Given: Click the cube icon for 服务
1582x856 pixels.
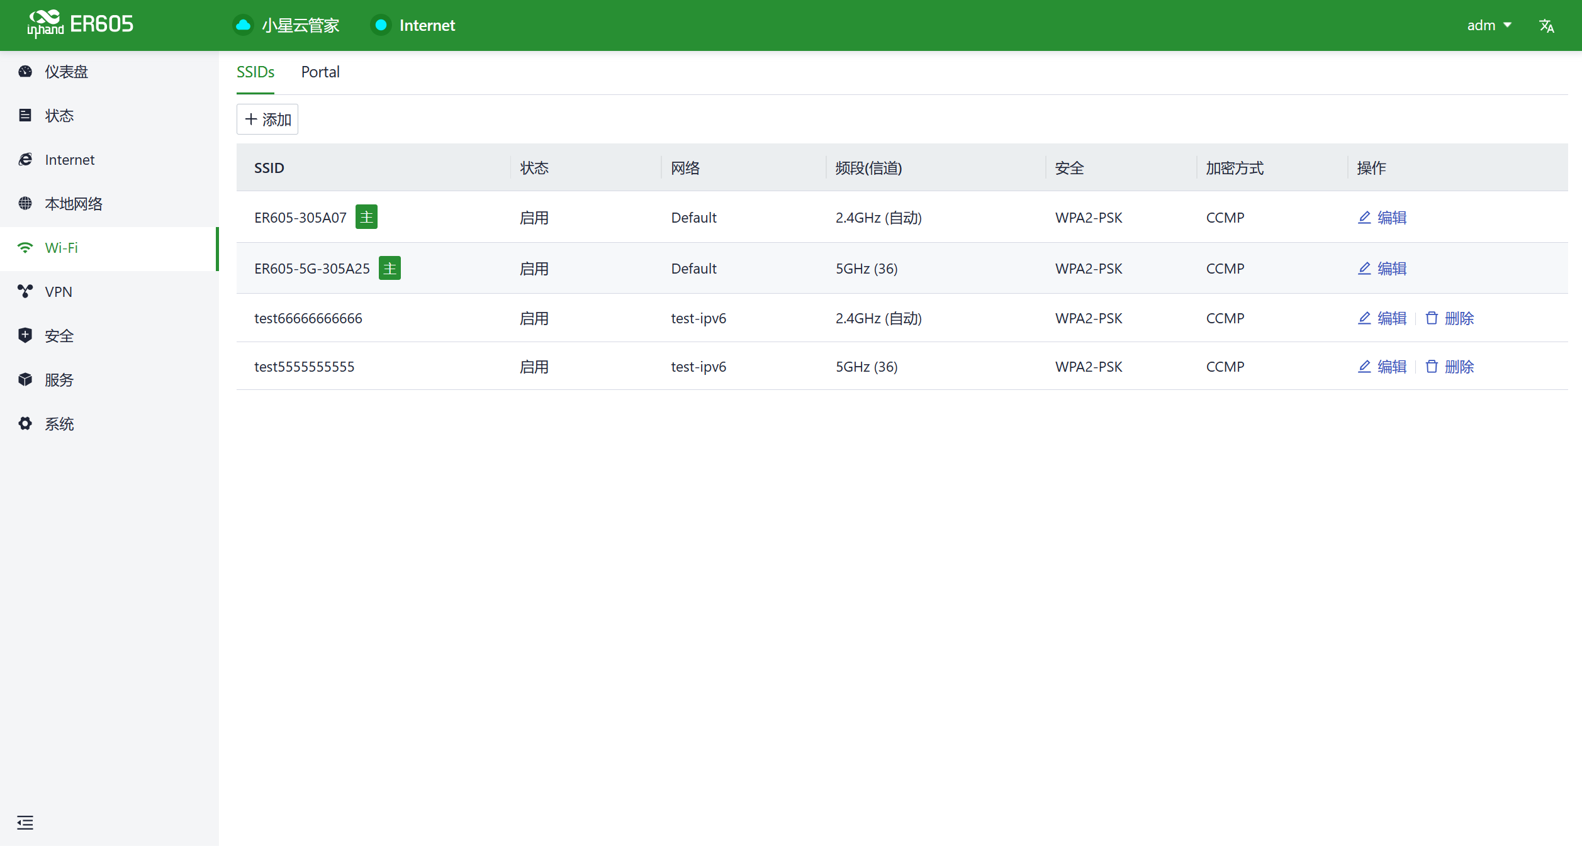Looking at the screenshot, I should [x=25, y=379].
